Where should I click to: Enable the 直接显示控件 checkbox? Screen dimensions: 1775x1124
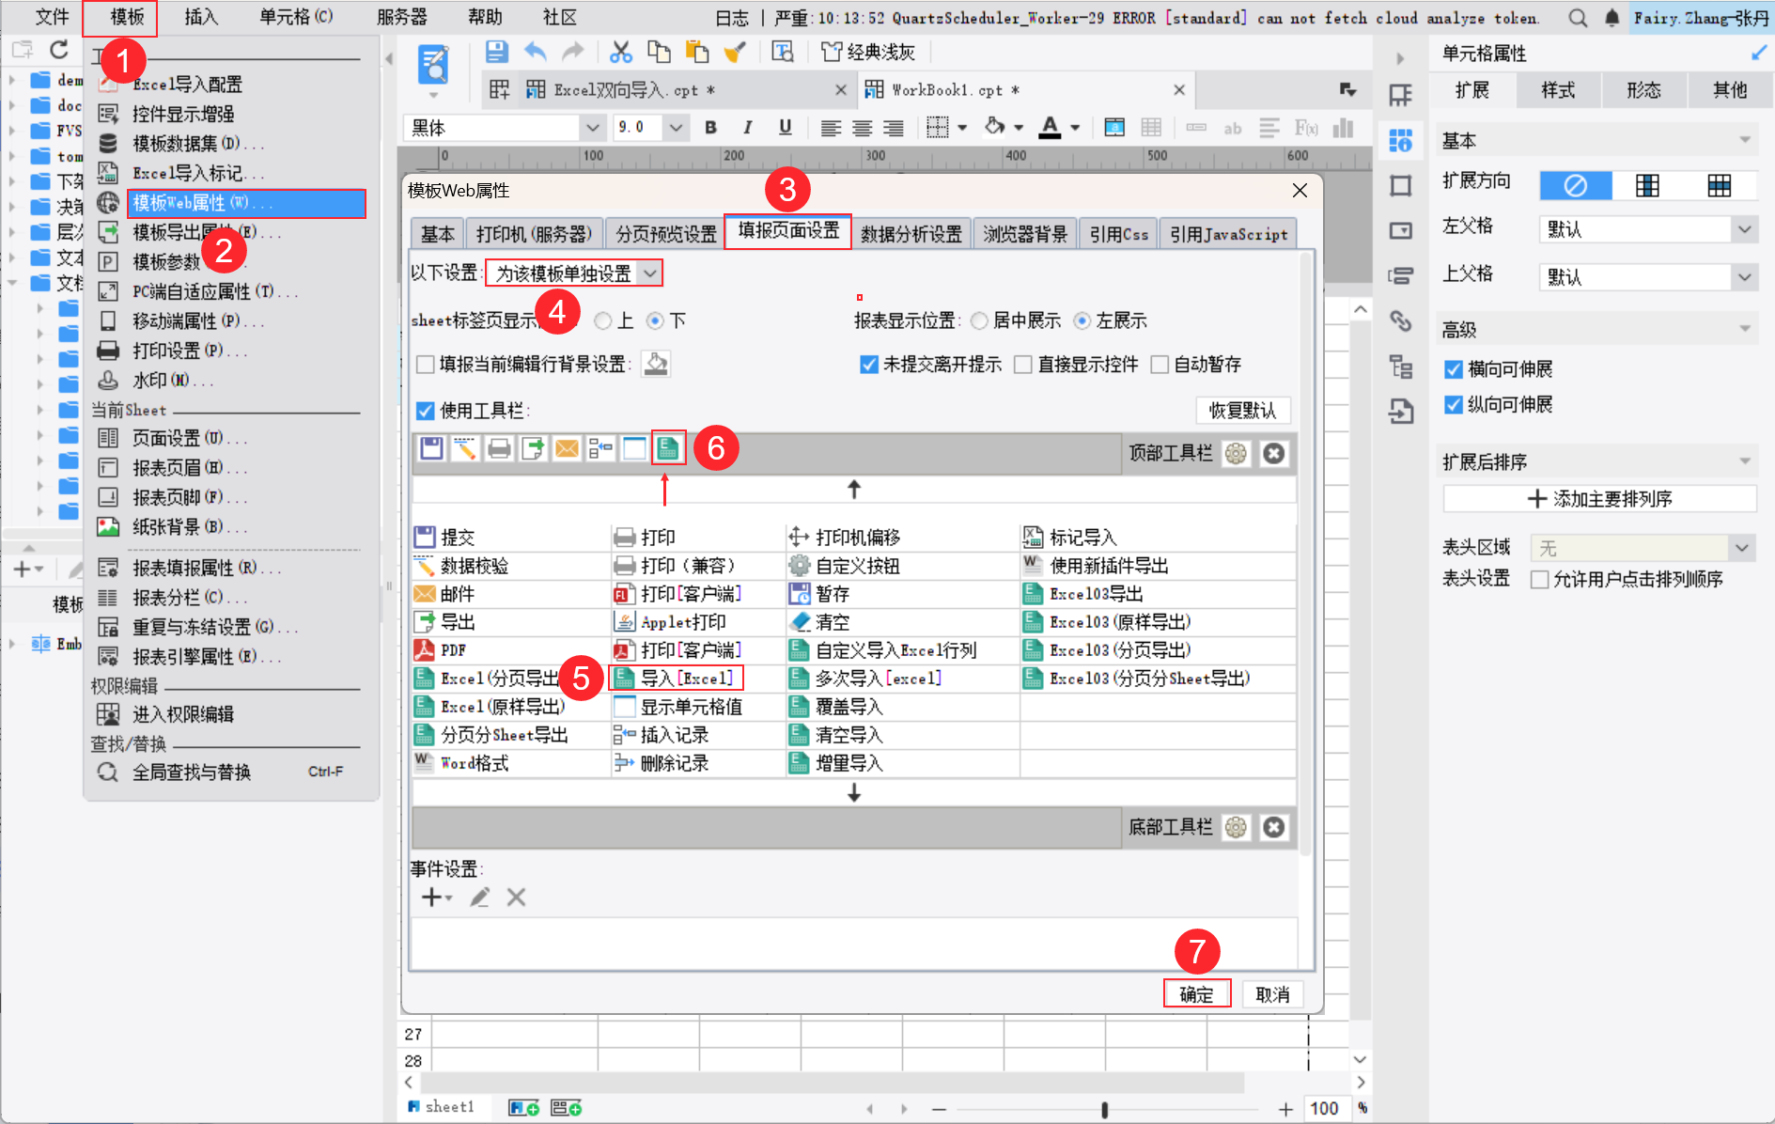[1023, 364]
